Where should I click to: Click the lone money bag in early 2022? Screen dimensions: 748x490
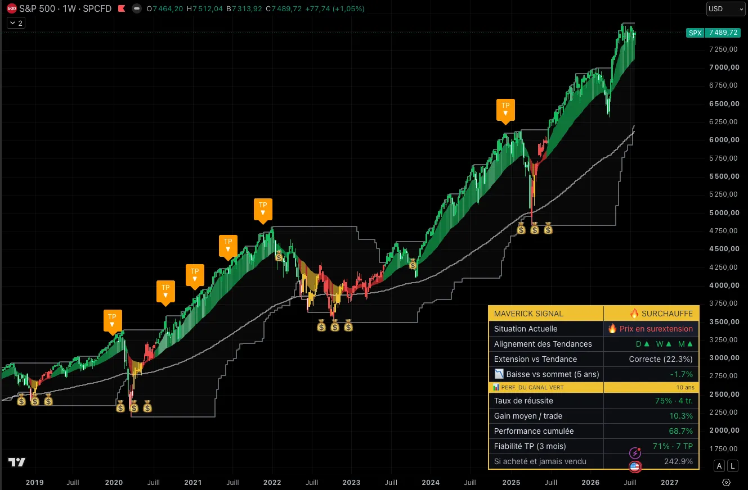click(279, 256)
